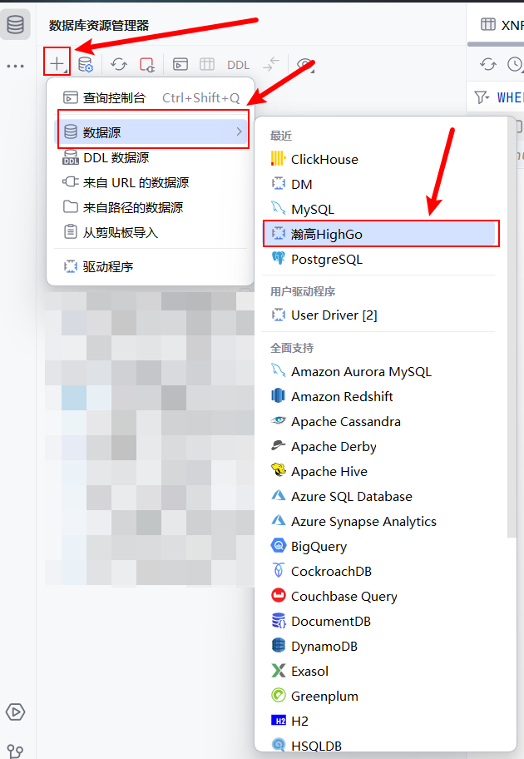Open the Services play icon in sidebar

pos(16,712)
